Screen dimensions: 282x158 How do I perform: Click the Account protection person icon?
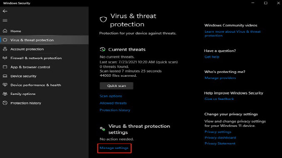pyautogui.click(x=5, y=49)
